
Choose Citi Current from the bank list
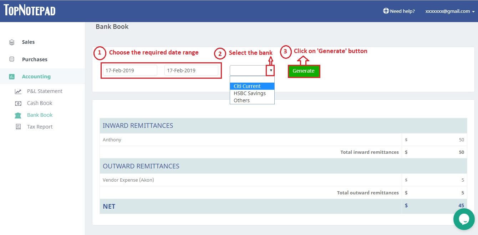pos(252,86)
